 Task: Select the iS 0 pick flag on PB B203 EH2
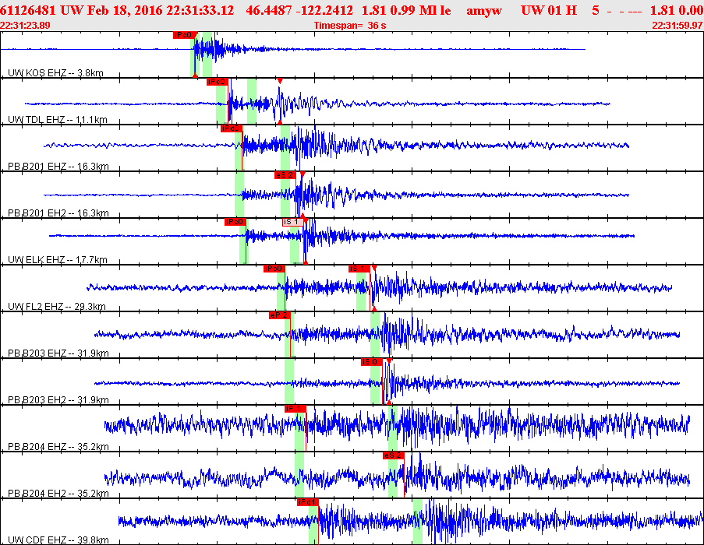tap(372, 362)
